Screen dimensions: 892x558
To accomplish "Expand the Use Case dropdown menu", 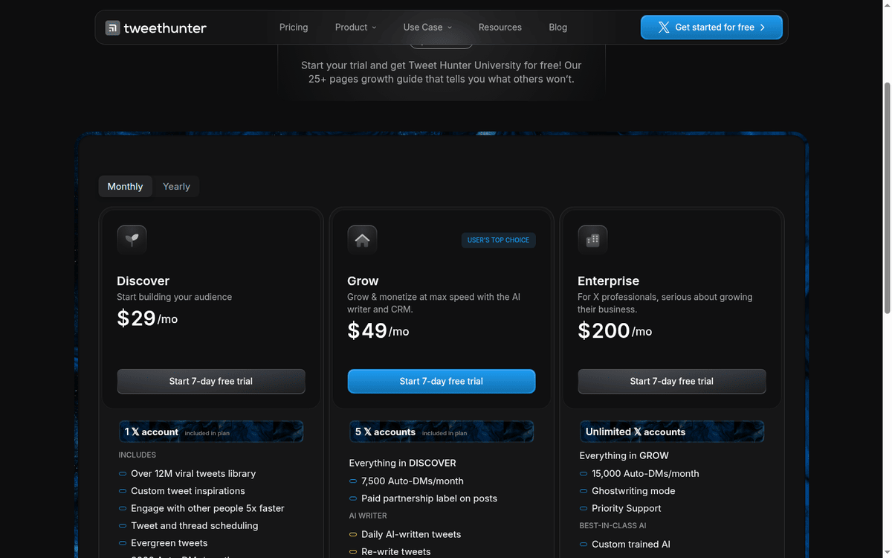I will pos(427,28).
